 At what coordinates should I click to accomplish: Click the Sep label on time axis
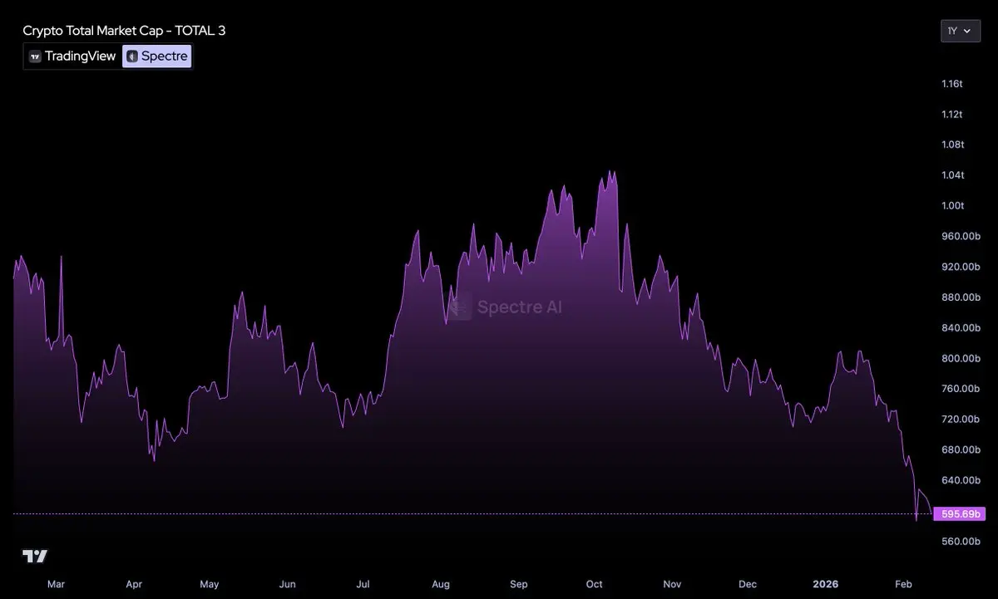click(x=519, y=585)
